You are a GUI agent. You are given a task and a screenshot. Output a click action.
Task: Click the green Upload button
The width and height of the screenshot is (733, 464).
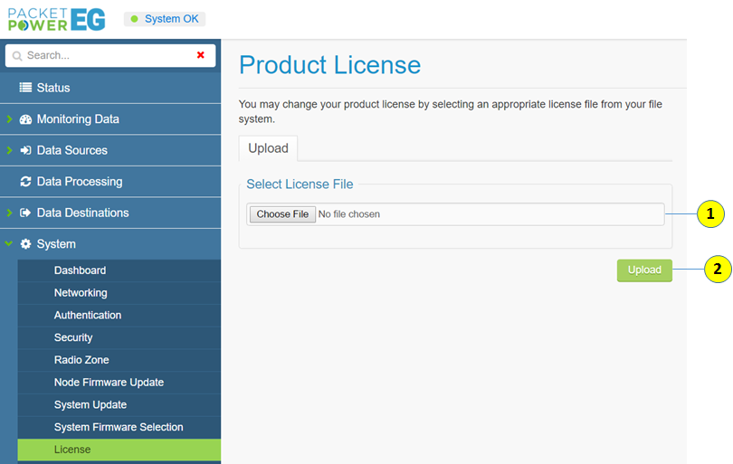point(644,270)
